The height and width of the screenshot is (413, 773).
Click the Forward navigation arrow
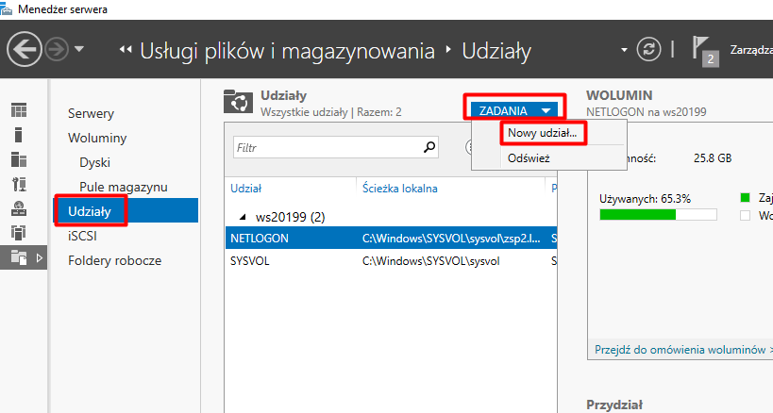(56, 49)
